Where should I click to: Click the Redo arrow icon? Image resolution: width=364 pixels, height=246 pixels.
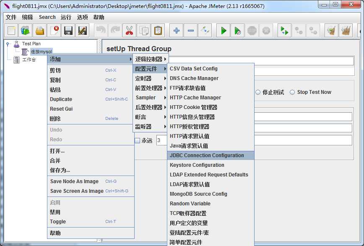(115, 31)
